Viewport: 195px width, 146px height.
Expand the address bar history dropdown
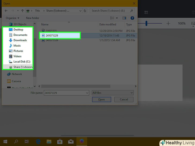(x=80, y=11)
